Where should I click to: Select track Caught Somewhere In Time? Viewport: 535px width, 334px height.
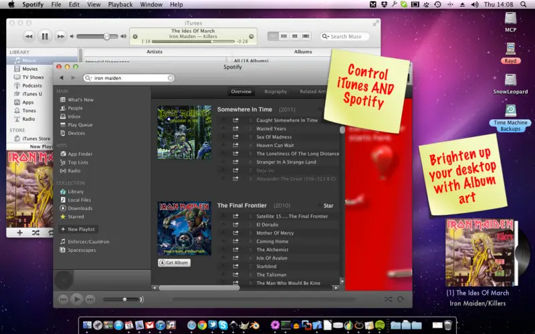(287, 120)
